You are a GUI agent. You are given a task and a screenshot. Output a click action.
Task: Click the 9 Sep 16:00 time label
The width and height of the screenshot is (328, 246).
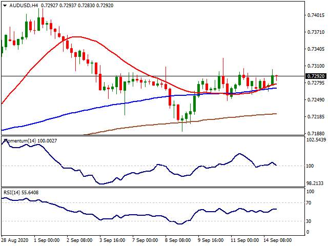(211, 240)
